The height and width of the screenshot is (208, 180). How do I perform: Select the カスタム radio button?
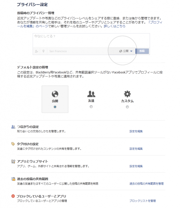coord(127,107)
